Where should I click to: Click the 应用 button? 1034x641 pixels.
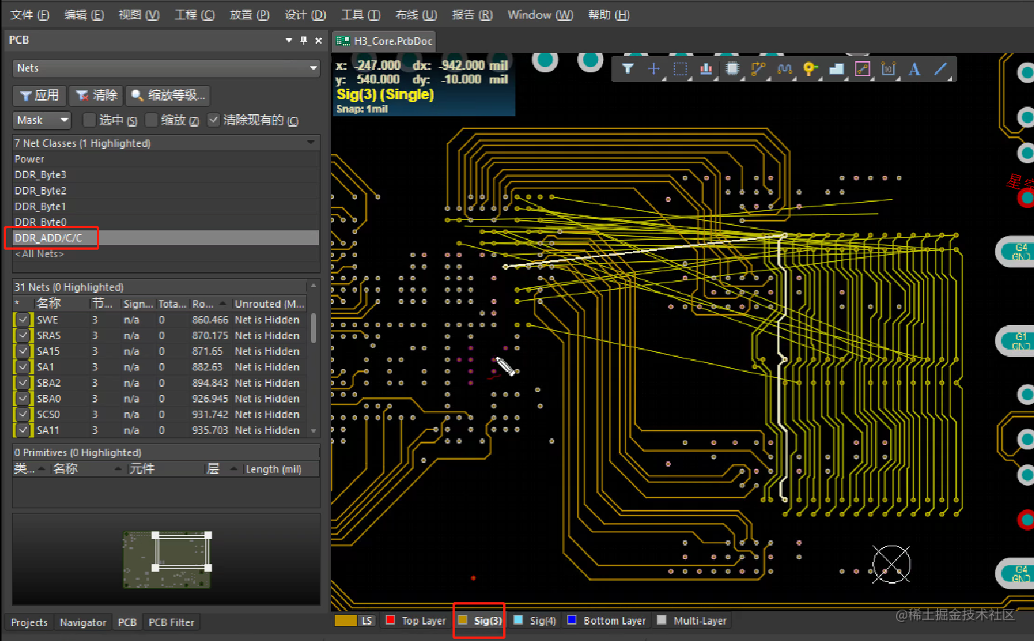(40, 95)
